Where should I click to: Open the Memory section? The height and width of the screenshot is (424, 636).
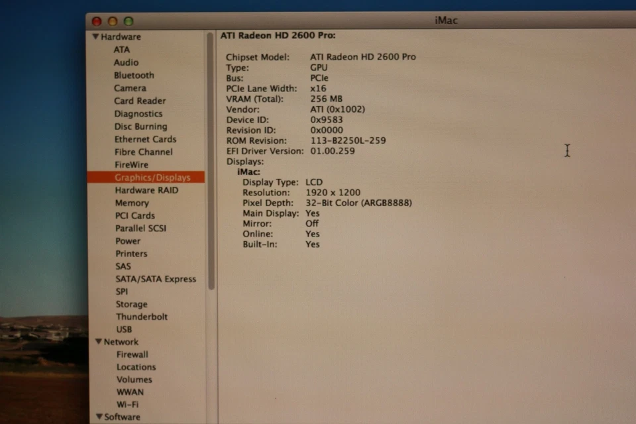pos(132,203)
